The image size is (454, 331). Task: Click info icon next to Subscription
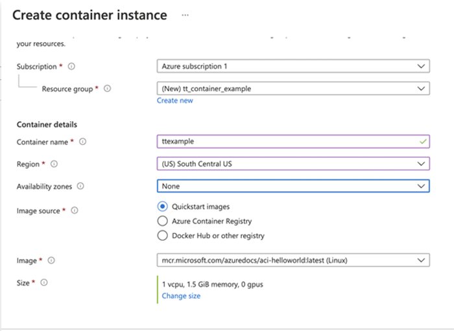(71, 66)
